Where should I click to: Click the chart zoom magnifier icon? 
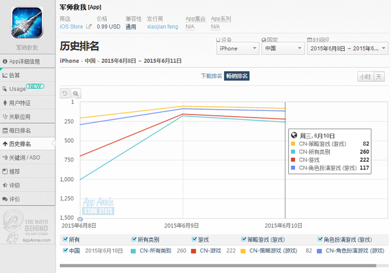pos(76,93)
